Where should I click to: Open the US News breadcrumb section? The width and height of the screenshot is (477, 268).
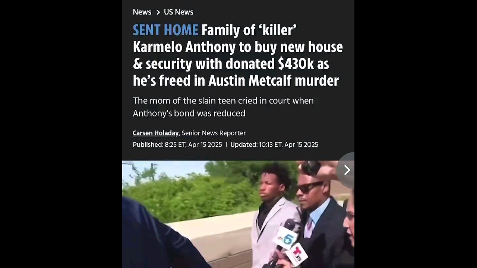coord(179,12)
